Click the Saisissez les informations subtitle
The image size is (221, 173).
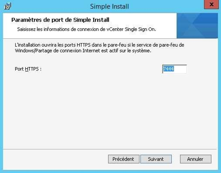click(x=86, y=29)
